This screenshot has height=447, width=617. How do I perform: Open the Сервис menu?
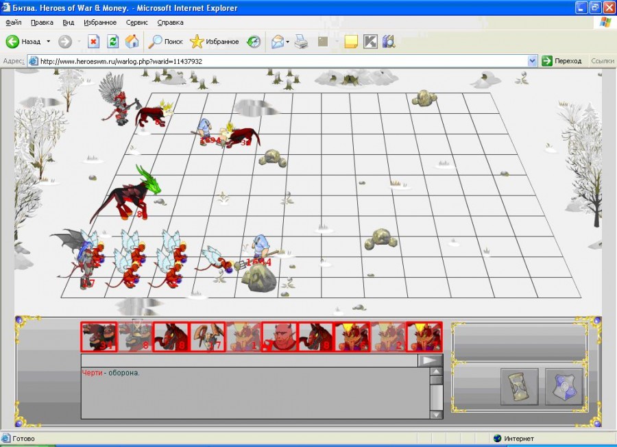(x=136, y=23)
